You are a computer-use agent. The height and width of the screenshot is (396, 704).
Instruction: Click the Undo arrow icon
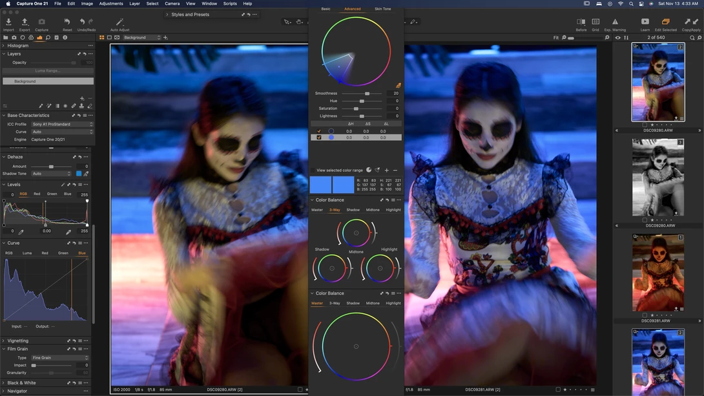click(82, 21)
